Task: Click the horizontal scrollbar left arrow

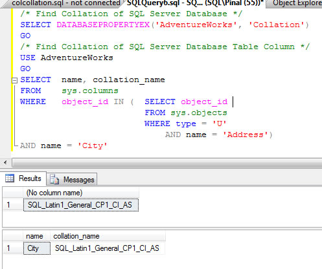Action: pyautogui.click(x=5, y=162)
